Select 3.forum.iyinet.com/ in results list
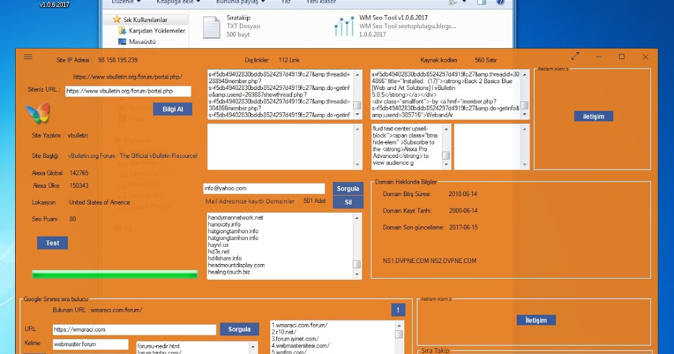 click(x=295, y=339)
